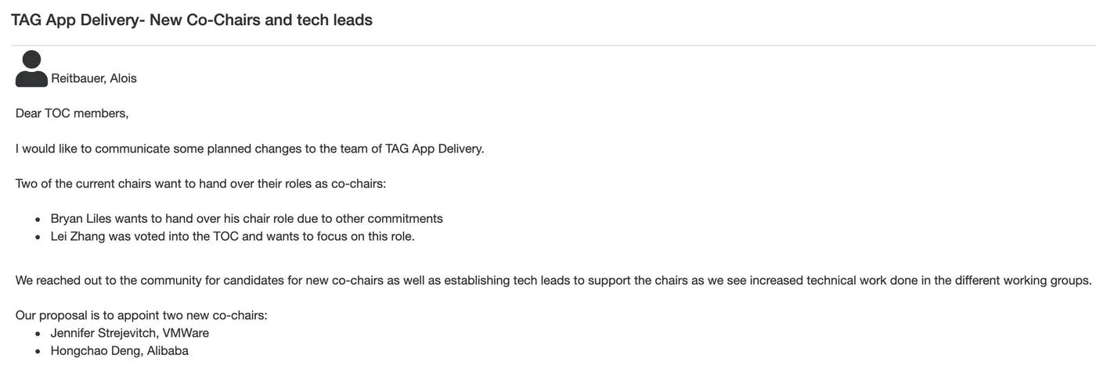Click the word Alibaba

(168, 351)
